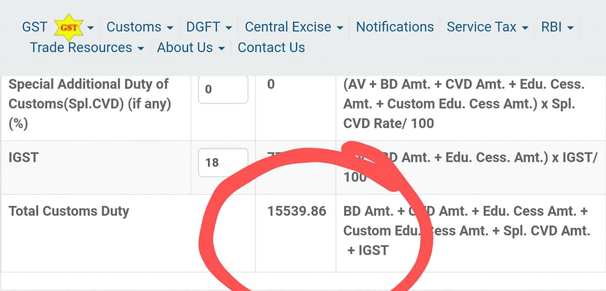
Task: Expand the Customs menu
Action: (140, 27)
